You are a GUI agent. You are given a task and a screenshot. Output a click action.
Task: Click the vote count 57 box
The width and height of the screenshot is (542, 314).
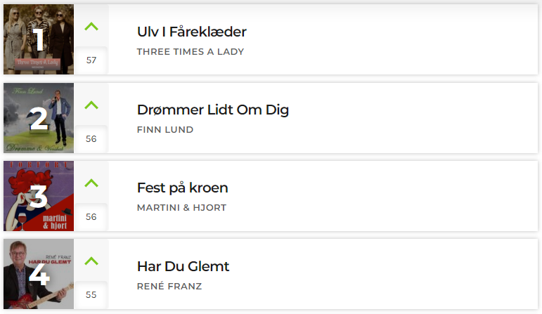click(91, 60)
